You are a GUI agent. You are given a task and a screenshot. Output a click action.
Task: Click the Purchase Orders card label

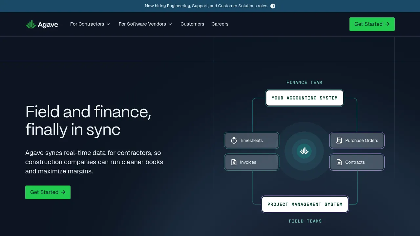pos(362,140)
